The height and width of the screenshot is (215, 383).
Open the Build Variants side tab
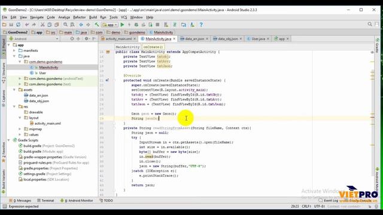coord(4,182)
